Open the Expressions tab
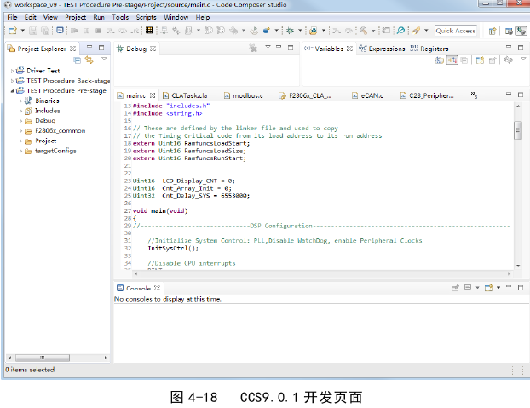Image resolution: width=530 pixels, height=408 pixels. tap(382, 49)
